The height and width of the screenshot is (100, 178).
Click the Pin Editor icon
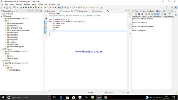(x=101, y=7)
